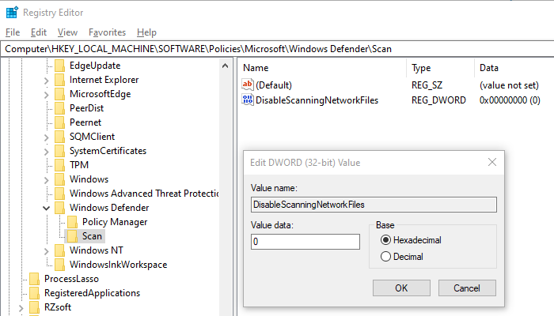Select the WindowsInkWorkspace tree item

coord(118,265)
